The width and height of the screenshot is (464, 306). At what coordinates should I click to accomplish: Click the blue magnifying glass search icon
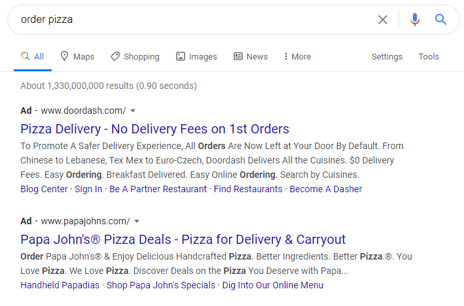[440, 20]
